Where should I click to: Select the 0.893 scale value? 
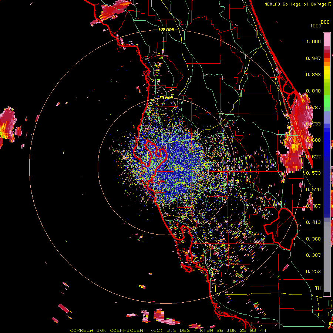tap(313, 74)
